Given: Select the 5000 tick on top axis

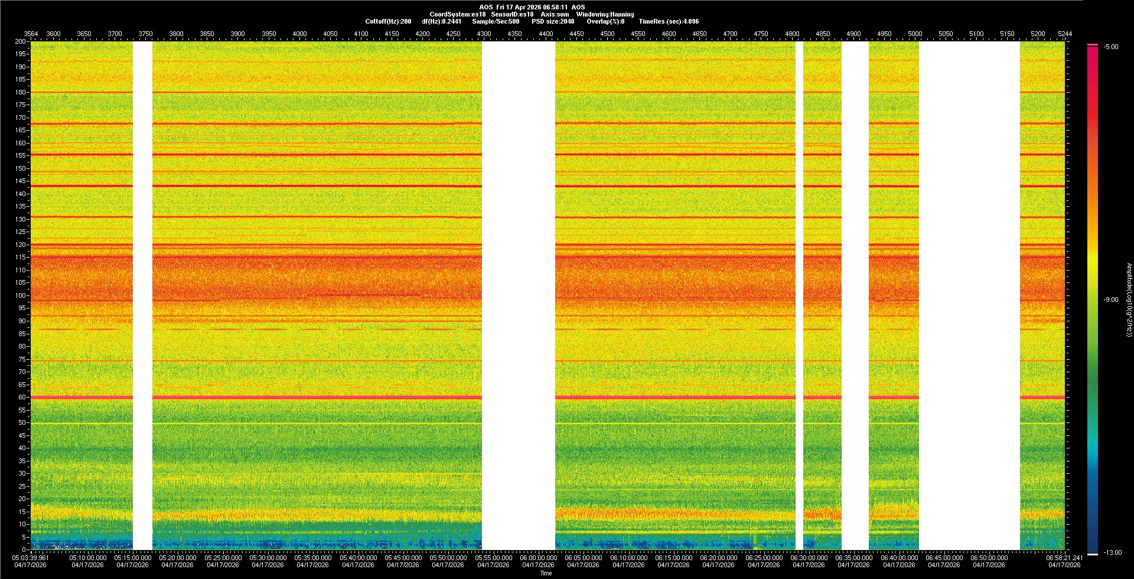Looking at the screenshot, I should pos(915,34).
